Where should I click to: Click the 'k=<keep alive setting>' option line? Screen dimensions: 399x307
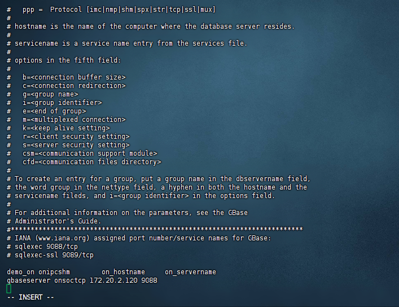click(66, 128)
